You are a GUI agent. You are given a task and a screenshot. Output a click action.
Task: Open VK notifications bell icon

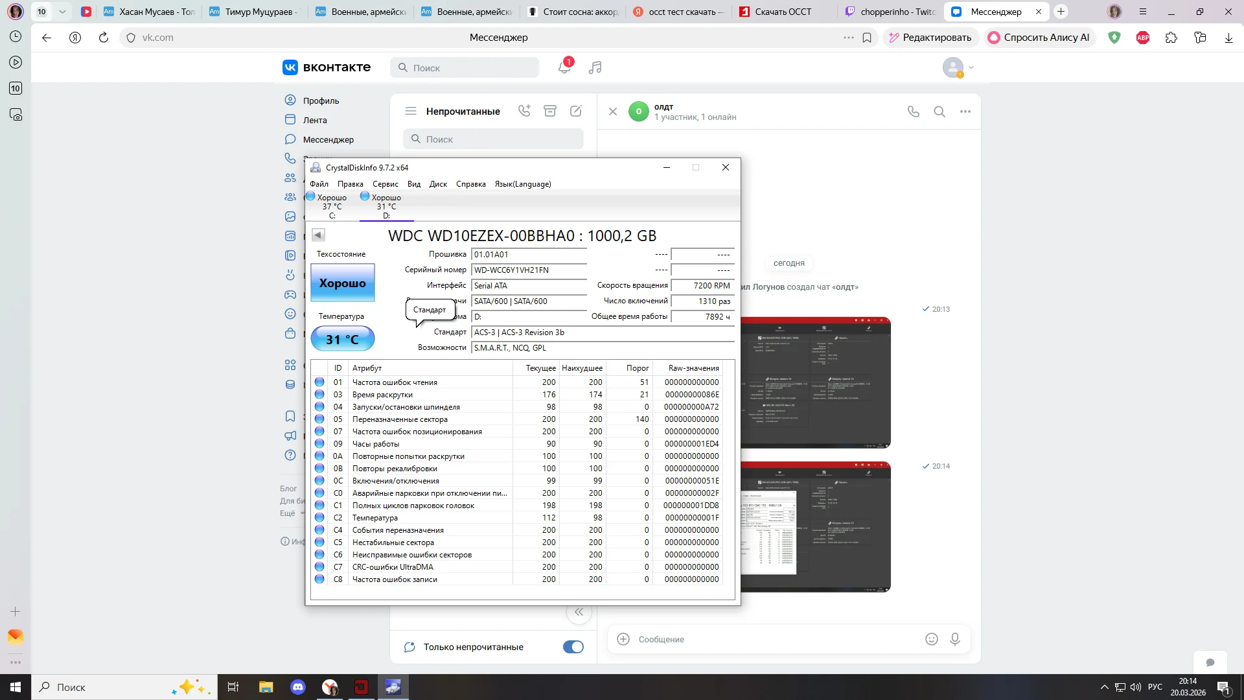tap(564, 67)
